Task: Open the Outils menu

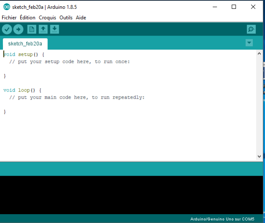Action: point(66,18)
